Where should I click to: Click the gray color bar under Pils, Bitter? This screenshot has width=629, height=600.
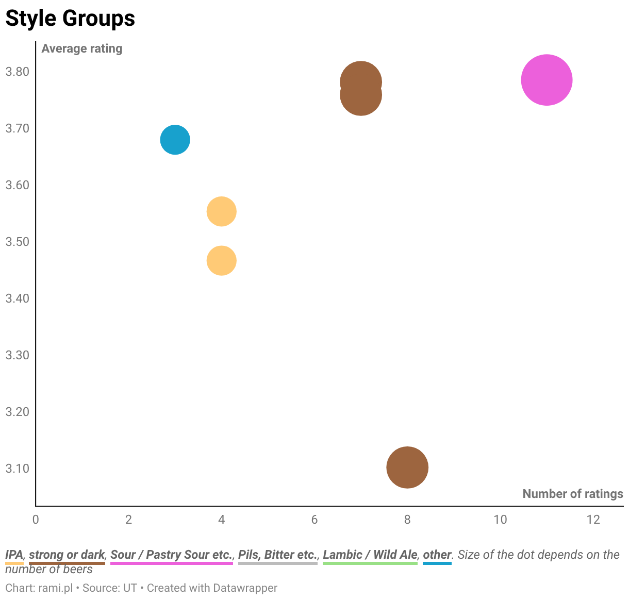[x=277, y=563]
